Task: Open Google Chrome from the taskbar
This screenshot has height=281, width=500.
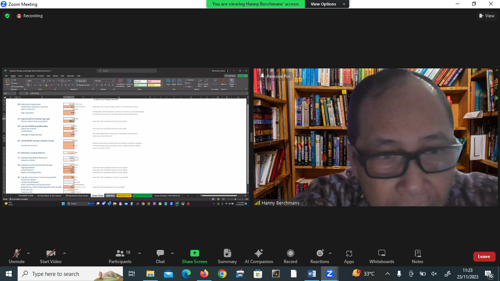Action: [x=222, y=274]
